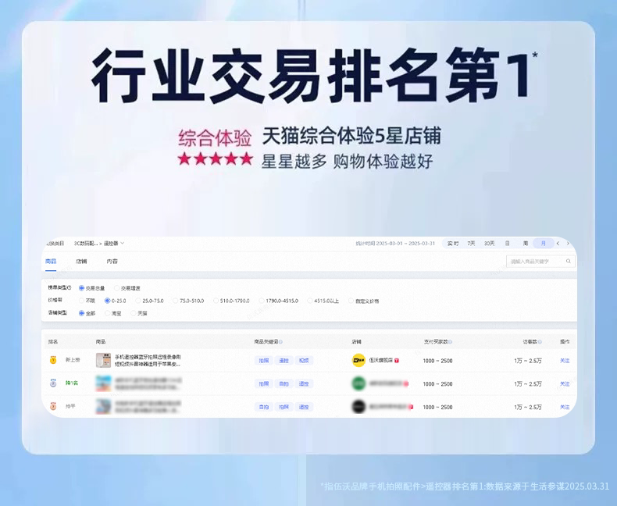Click the next period right arrow
This screenshot has width=617, height=506.
click(568, 244)
